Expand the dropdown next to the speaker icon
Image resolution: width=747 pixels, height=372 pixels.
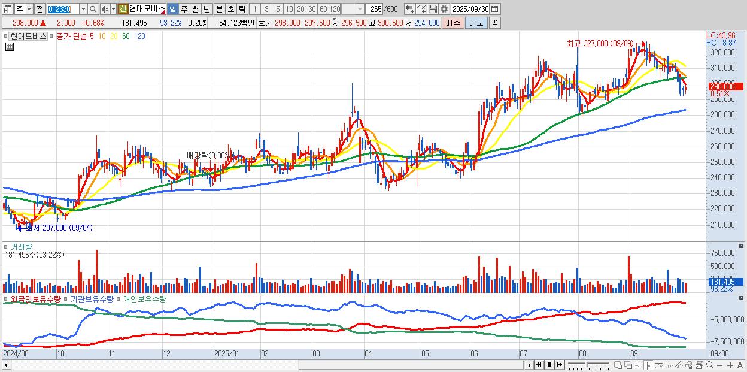[x=113, y=9]
